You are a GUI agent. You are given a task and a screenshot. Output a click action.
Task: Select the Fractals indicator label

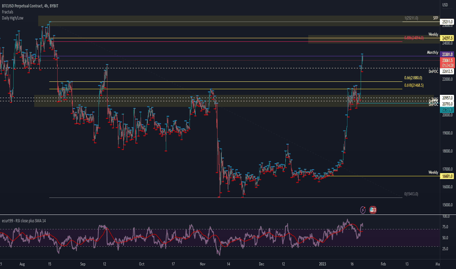[7, 12]
